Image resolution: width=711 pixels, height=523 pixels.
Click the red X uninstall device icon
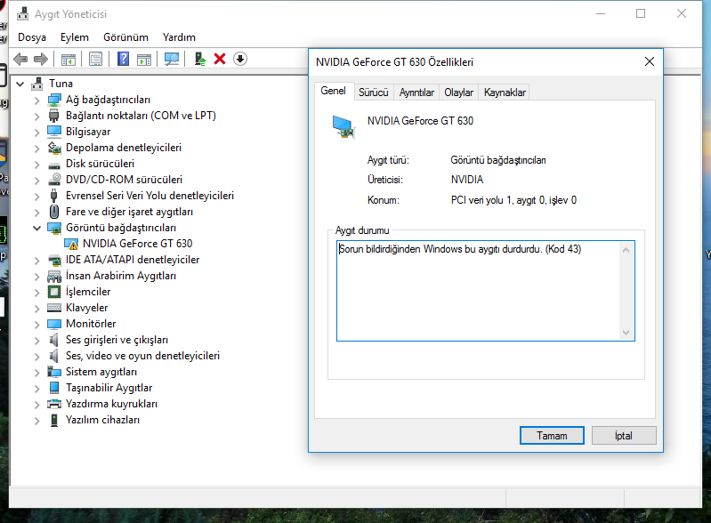(220, 59)
